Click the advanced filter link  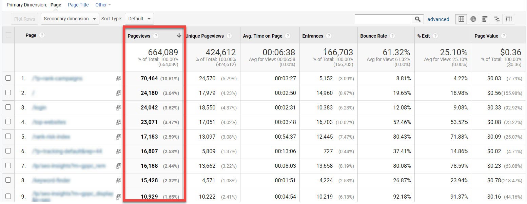[x=438, y=19]
